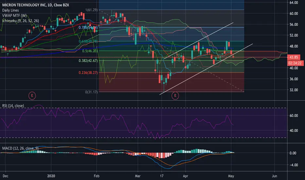Viewport: 305px width, 180px height.
Task: Click the countdown timer 02:24:22
Action: tap(295, 63)
